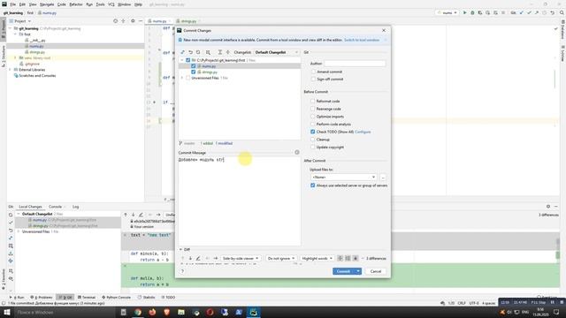Open the Refactor menu
Viewport: 566px width, 318px height.
76,4
